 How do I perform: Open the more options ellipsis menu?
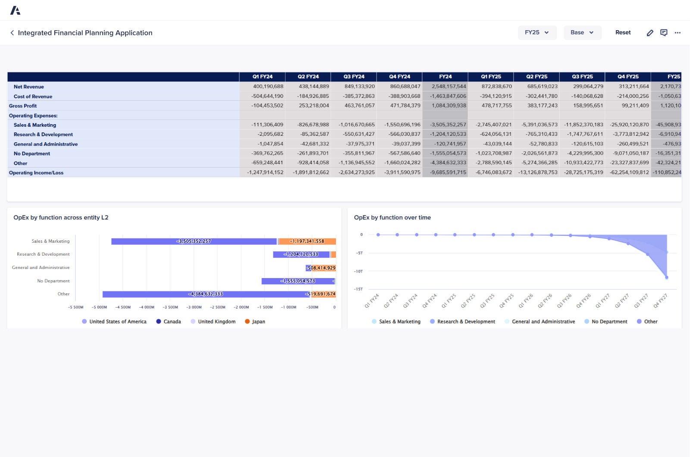(x=677, y=32)
